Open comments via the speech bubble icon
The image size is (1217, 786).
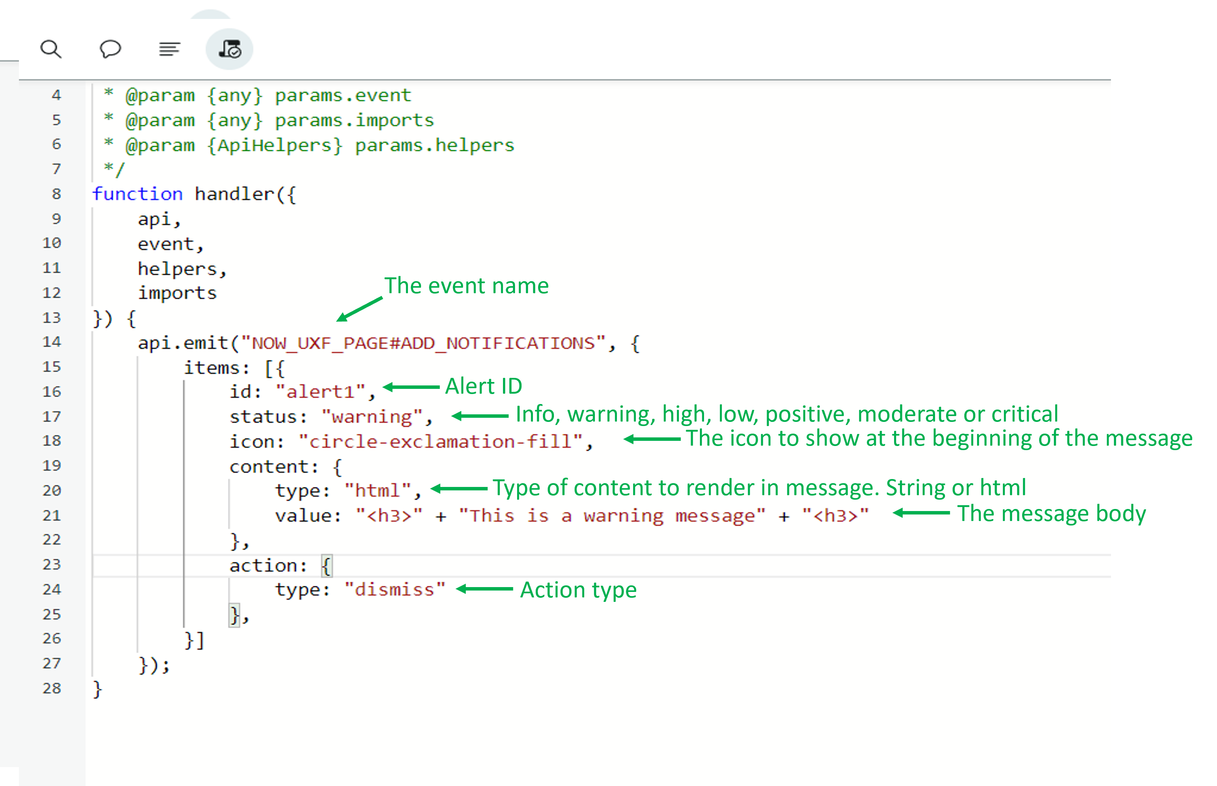[110, 49]
